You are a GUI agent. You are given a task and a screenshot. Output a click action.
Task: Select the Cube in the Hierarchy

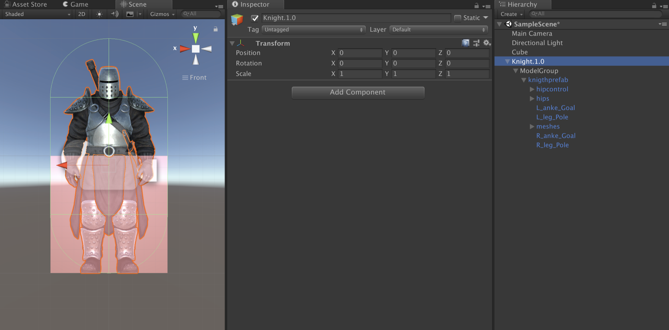click(520, 52)
